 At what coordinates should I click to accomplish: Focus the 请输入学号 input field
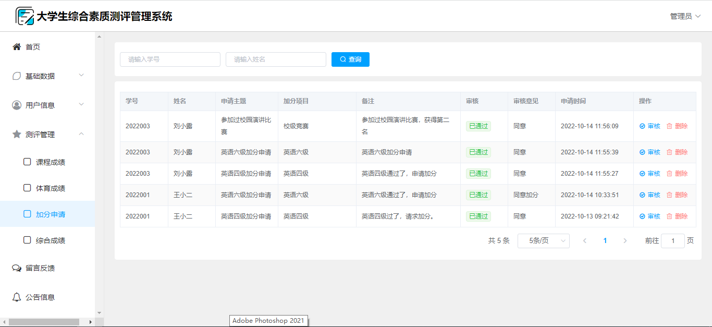click(x=170, y=59)
